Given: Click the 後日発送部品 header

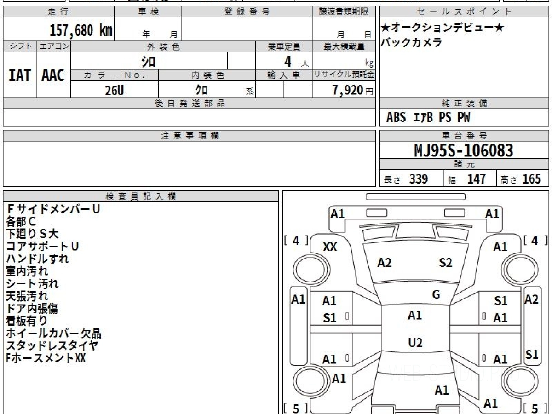Looking at the screenshot, I should (x=189, y=103).
